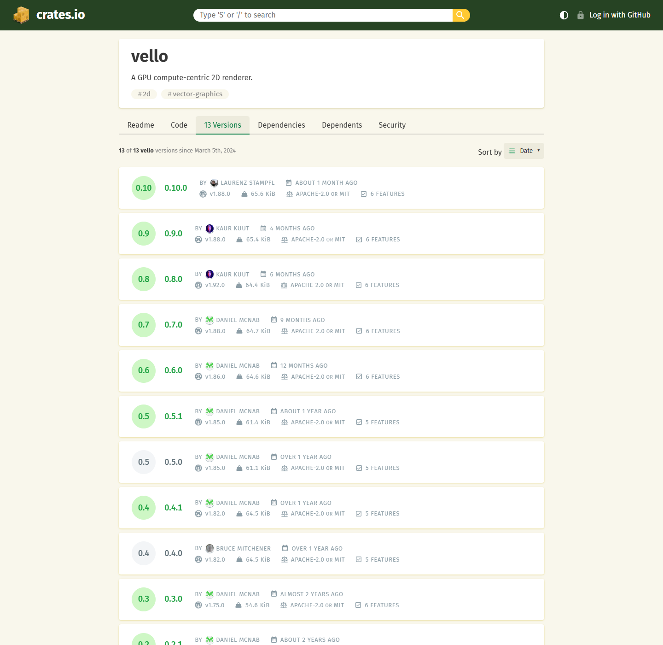Click the 0.6 green version badge
Image resolution: width=663 pixels, height=645 pixels.
144,370
